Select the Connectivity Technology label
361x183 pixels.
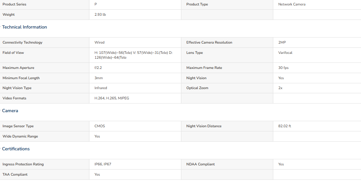pyautogui.click(x=22, y=43)
